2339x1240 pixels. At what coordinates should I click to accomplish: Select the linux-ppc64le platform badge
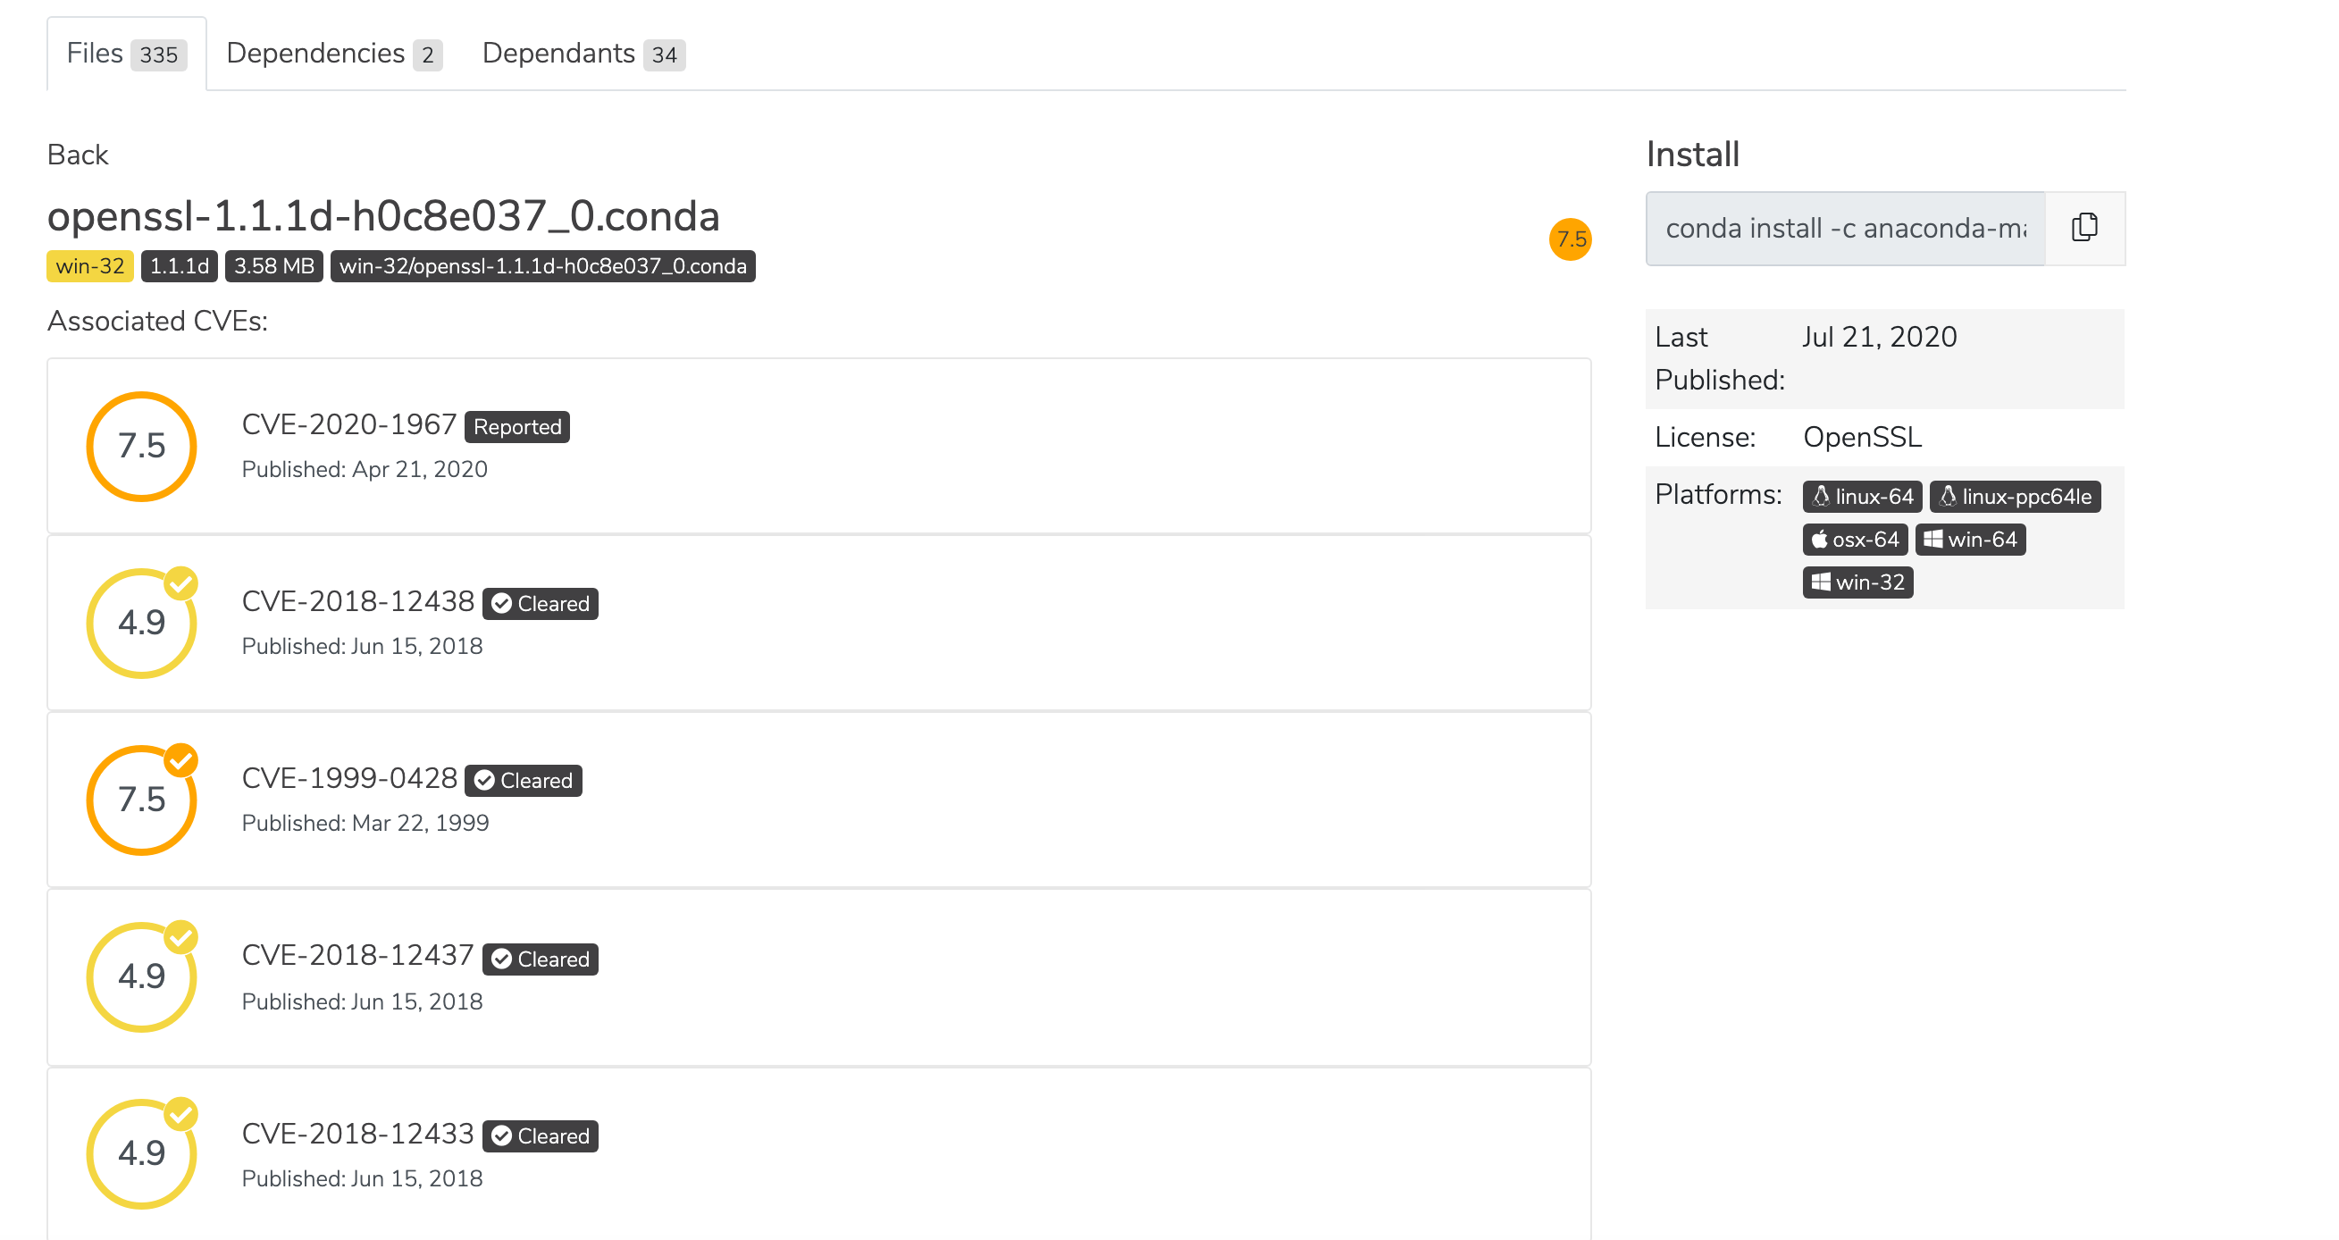click(x=2015, y=497)
